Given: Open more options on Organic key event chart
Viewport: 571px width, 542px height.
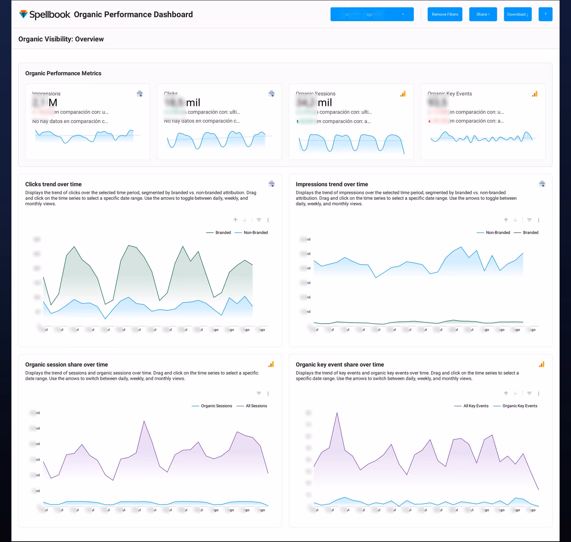Looking at the screenshot, I should coord(539,394).
